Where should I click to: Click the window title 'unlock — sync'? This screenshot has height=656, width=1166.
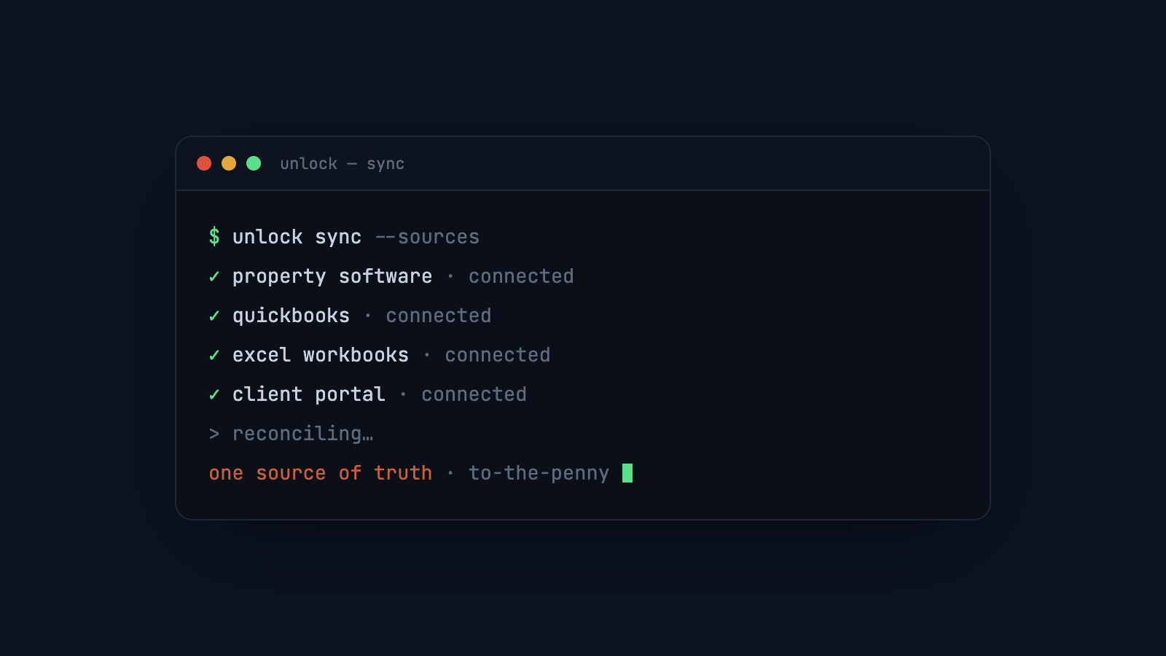[343, 163]
